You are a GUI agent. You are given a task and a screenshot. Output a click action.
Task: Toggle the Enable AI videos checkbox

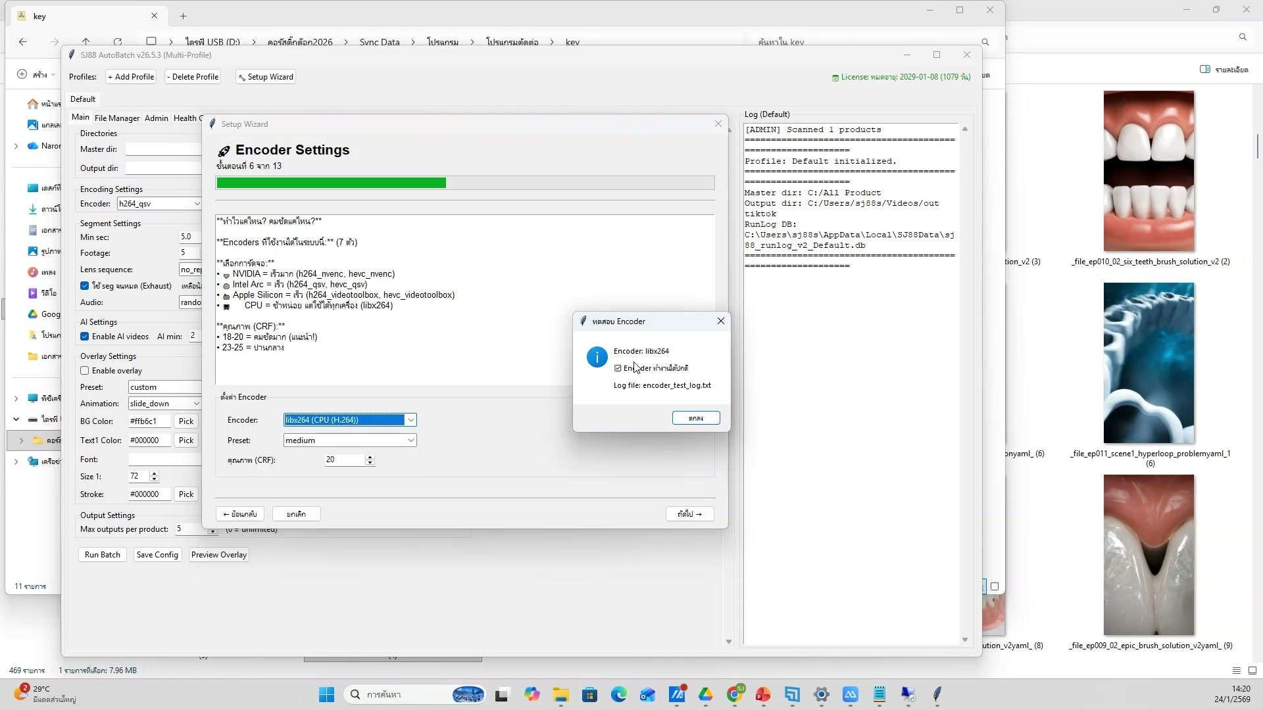click(85, 337)
